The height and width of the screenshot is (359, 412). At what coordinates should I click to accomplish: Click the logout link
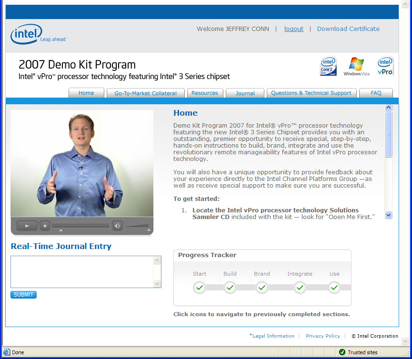[294, 29]
